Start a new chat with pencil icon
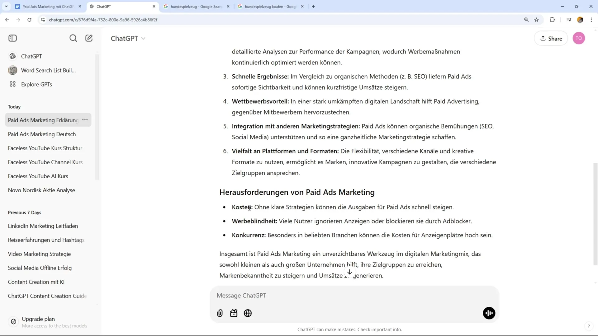 click(x=89, y=38)
